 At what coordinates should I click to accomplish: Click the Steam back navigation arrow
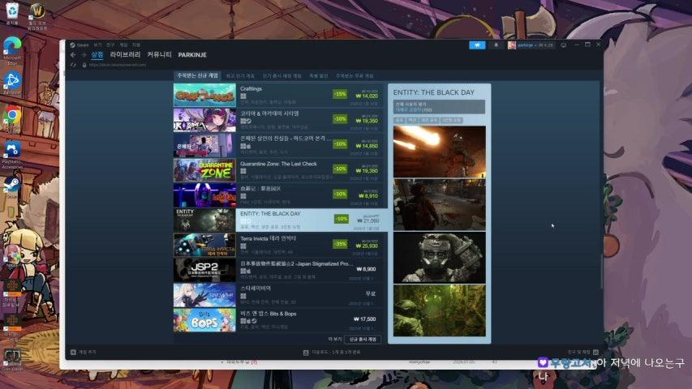click(73, 54)
